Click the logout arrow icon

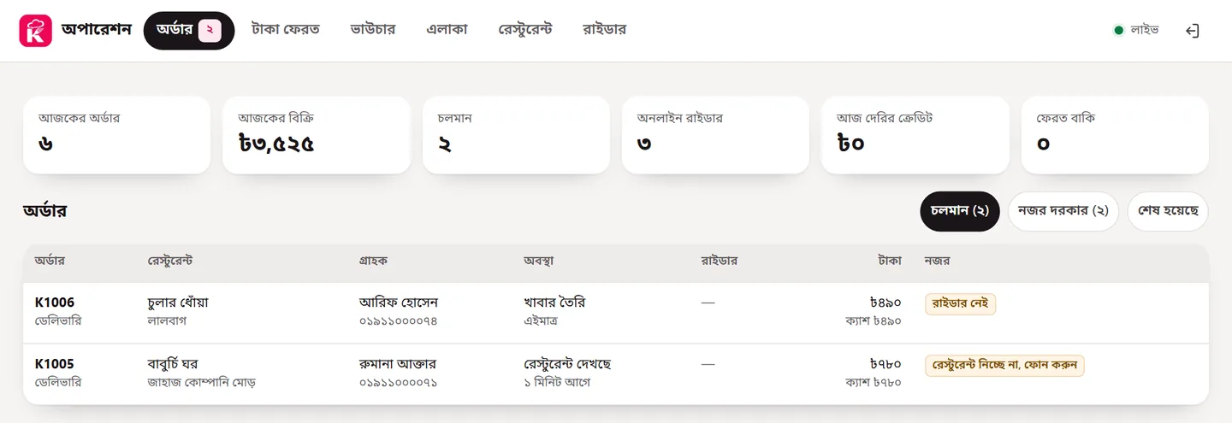tap(1193, 31)
